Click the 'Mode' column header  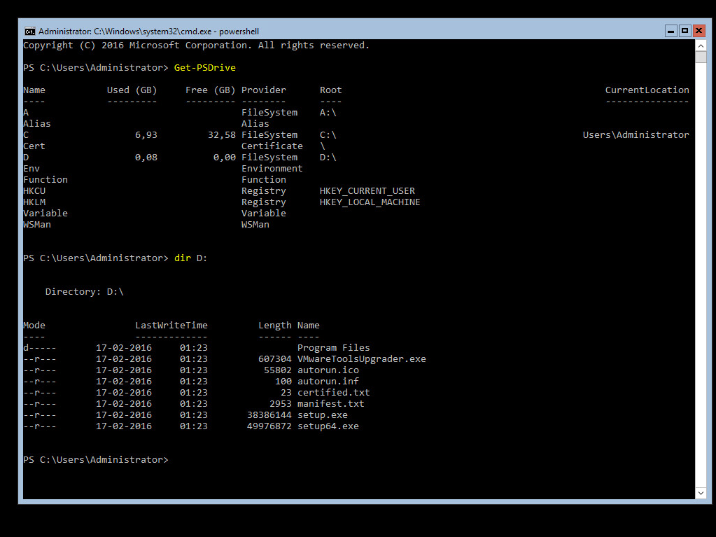point(34,325)
